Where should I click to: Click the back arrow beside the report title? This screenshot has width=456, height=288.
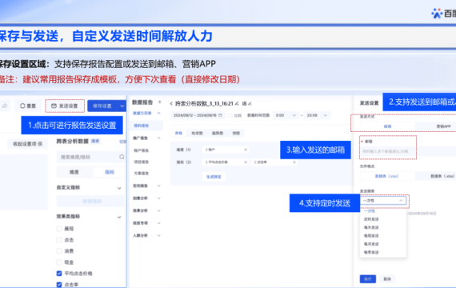point(171,103)
